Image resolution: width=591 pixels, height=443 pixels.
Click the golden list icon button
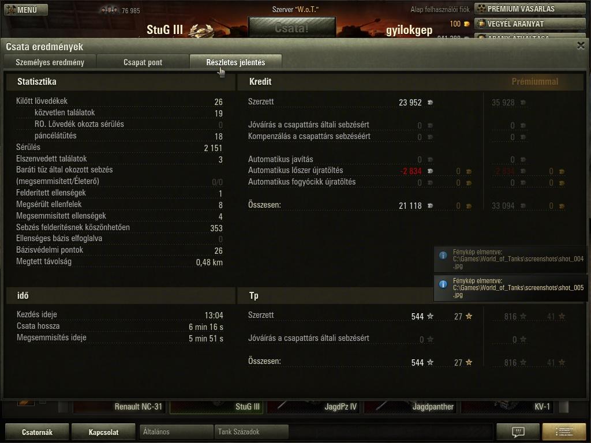564,431
